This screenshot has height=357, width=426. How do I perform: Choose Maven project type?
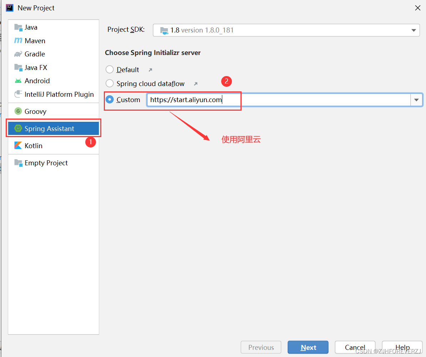[x=54, y=40]
